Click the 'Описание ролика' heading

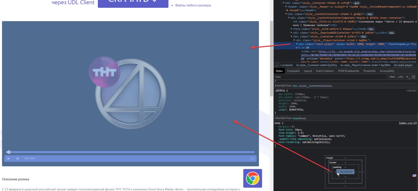(x=15, y=179)
